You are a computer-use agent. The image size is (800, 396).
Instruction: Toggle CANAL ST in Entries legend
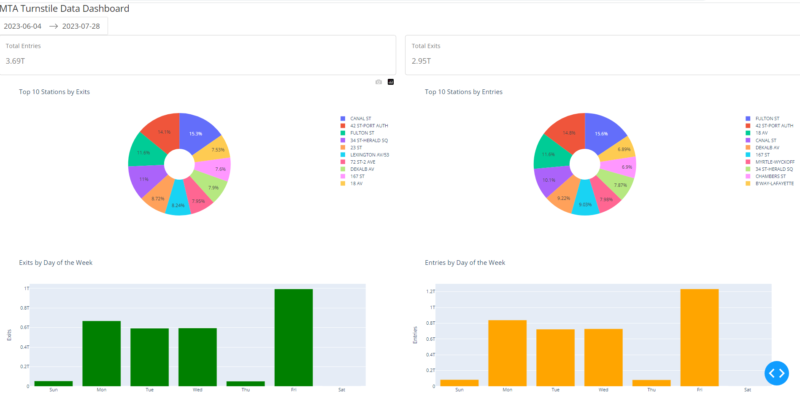click(761, 140)
